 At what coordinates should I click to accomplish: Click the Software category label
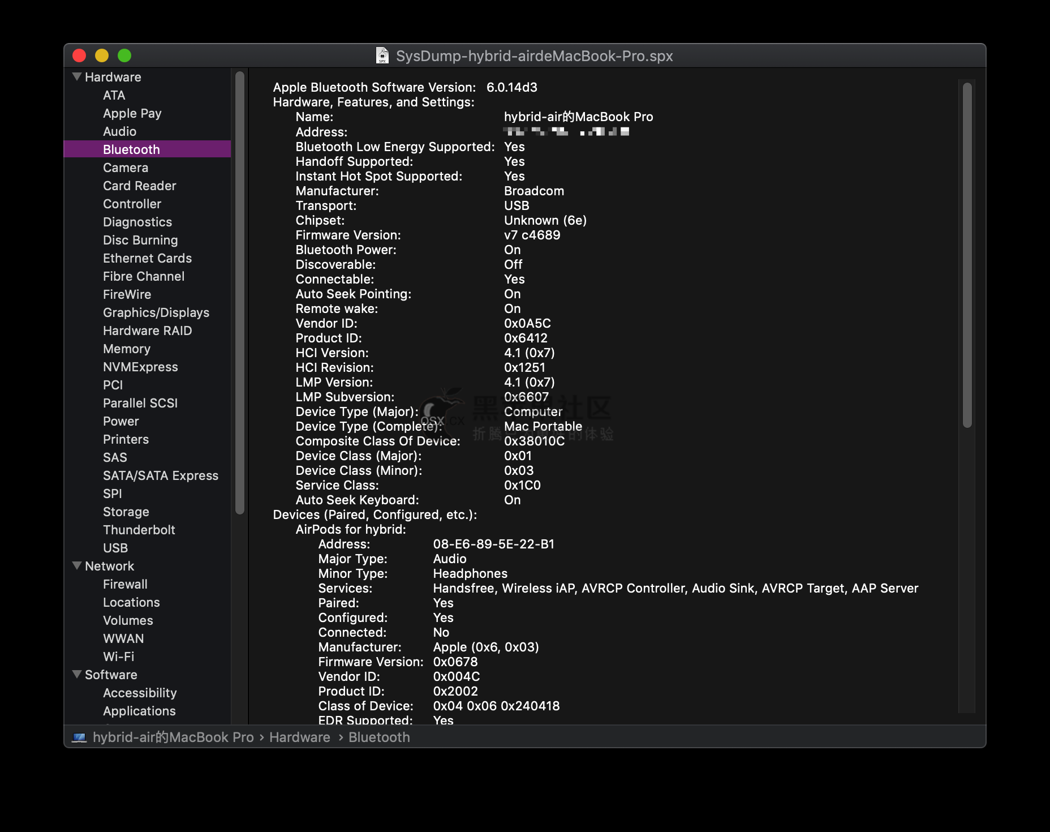111,675
